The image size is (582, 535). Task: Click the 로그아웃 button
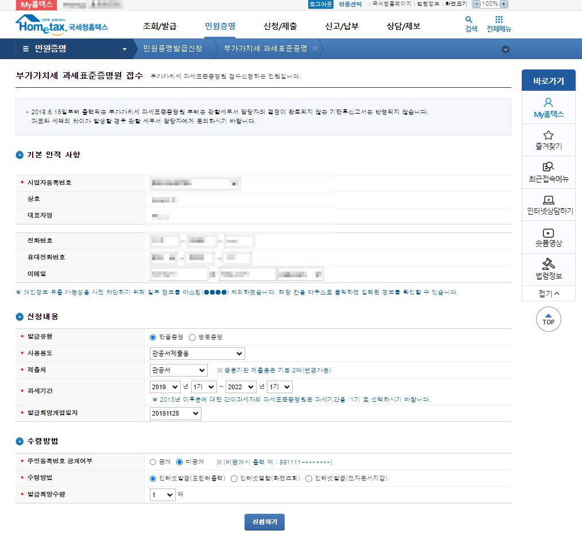[x=317, y=5]
